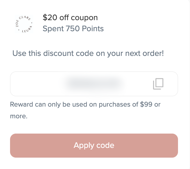Click the reward minimum purchase notice text
Image resolution: width=190 pixels, height=169 pixels.
(x=85, y=110)
